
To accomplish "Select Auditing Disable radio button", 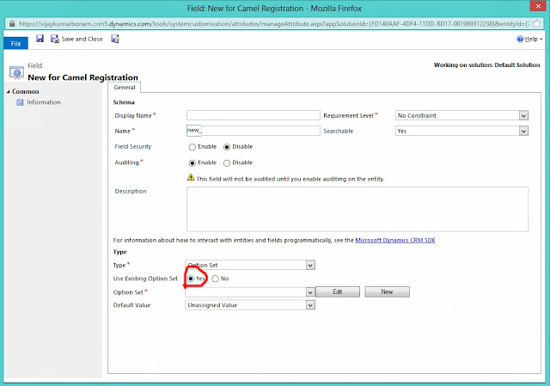I will click(227, 162).
